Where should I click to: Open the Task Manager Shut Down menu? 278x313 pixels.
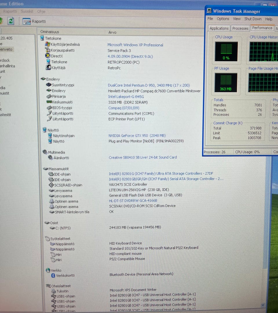[x=253, y=19]
